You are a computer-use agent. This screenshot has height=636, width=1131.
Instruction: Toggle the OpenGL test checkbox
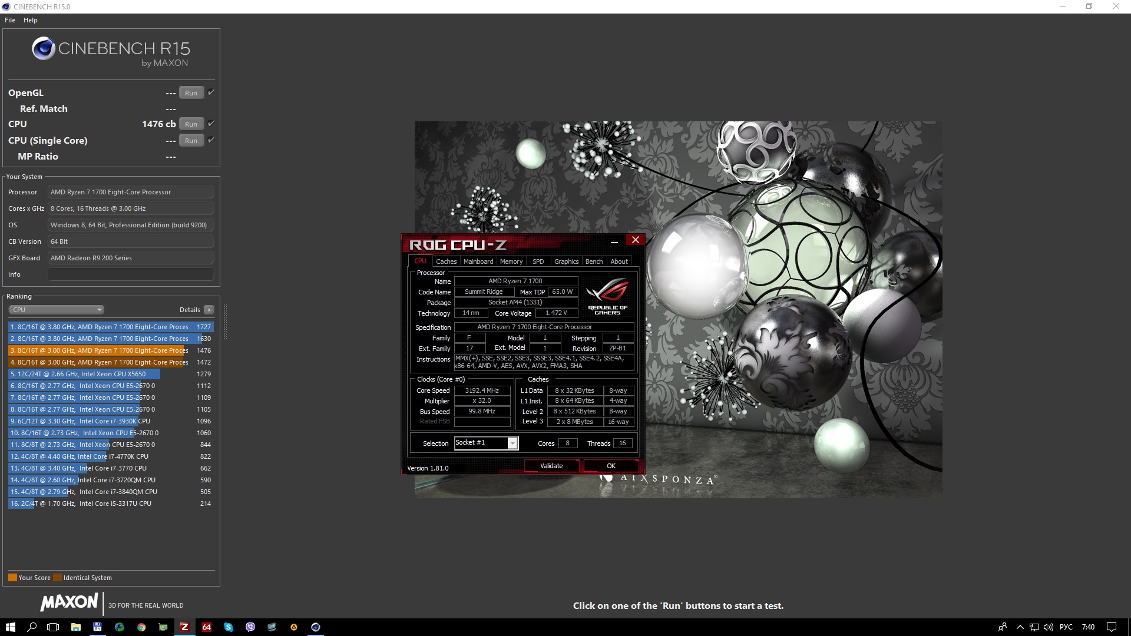(211, 92)
